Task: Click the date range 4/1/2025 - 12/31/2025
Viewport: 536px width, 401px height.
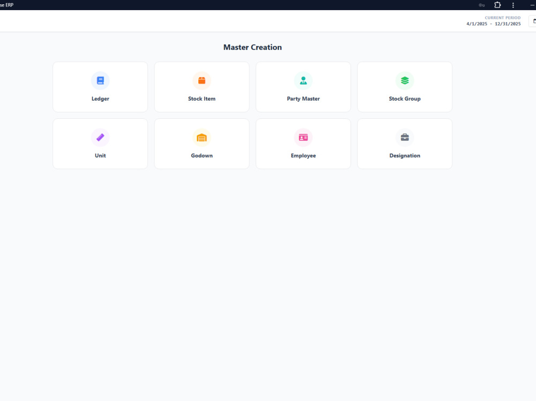Action: tap(494, 24)
